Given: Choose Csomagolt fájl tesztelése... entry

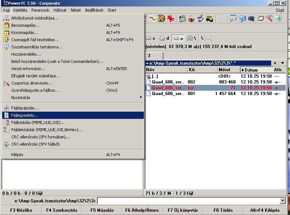Looking at the screenshot, I should coord(73,40).
